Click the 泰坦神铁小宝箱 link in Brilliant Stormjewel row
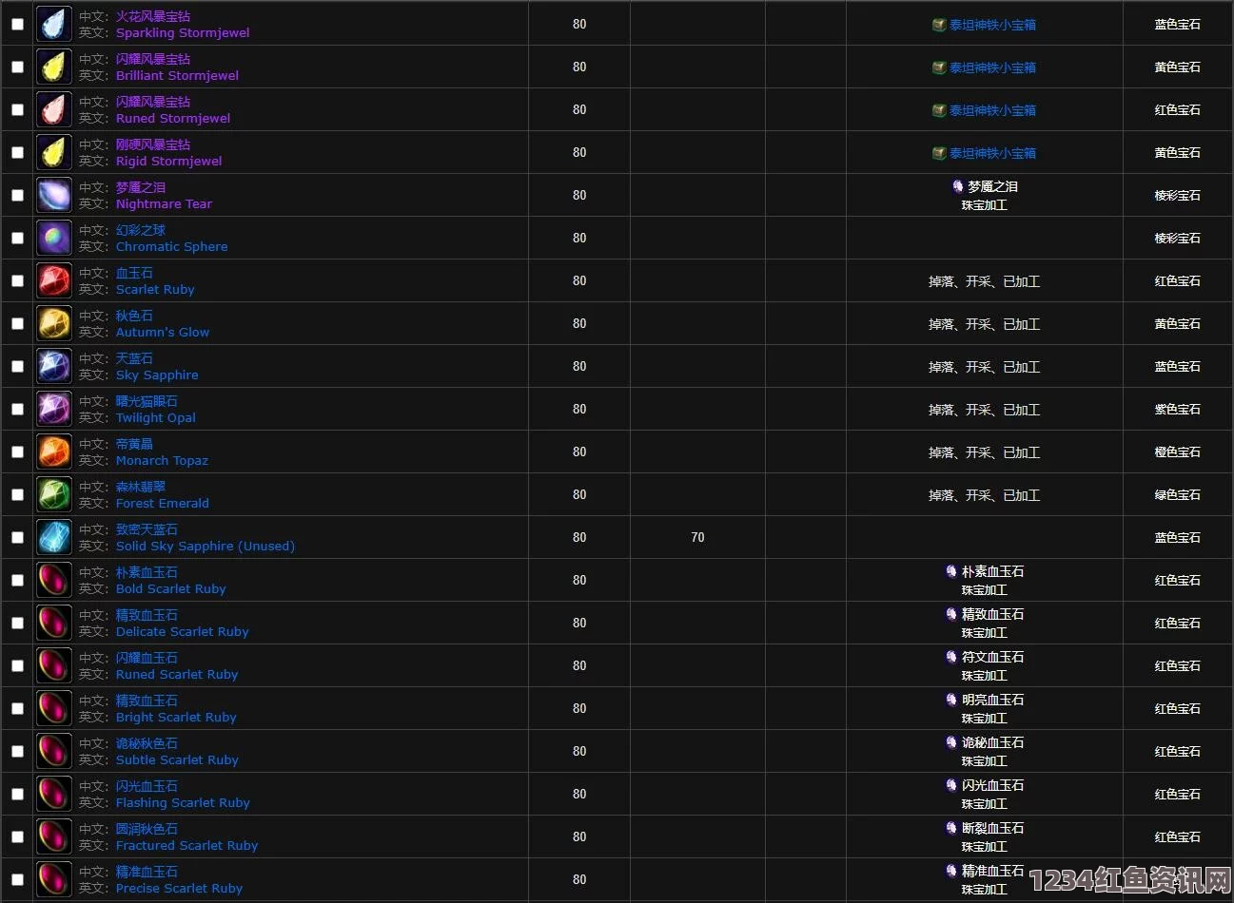This screenshot has width=1234, height=903. [992, 67]
